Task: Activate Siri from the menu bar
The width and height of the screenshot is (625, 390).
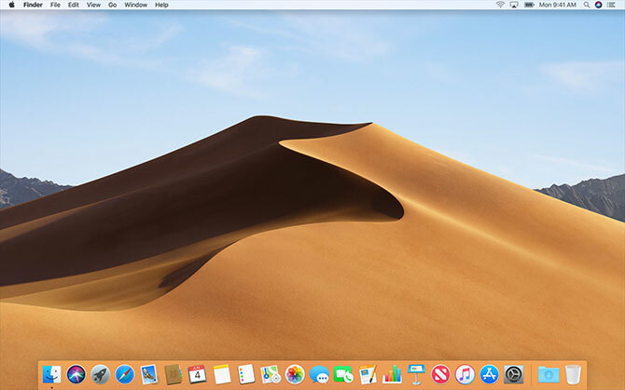Action: tap(598, 5)
